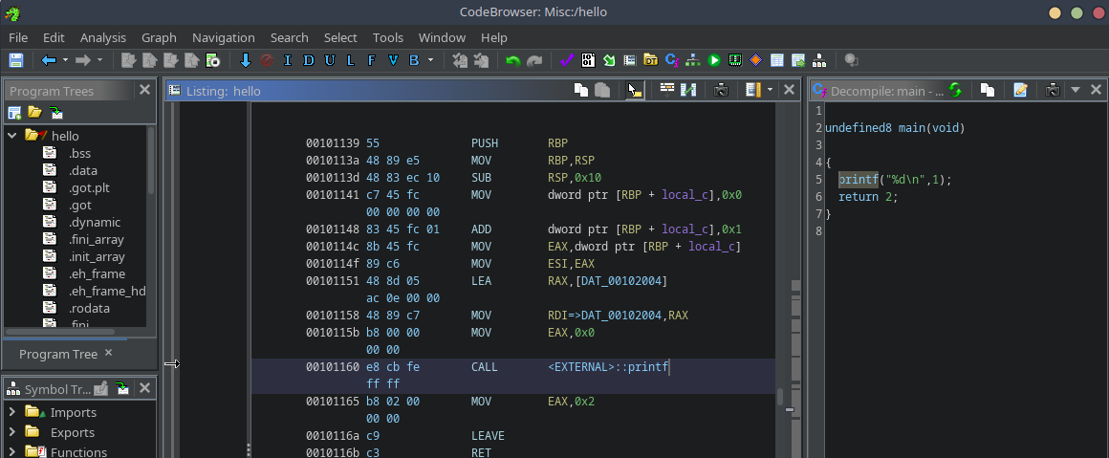Screen dimensions: 1109x458
Task: Save the program with the floppy disk icon
Action: tap(15, 61)
